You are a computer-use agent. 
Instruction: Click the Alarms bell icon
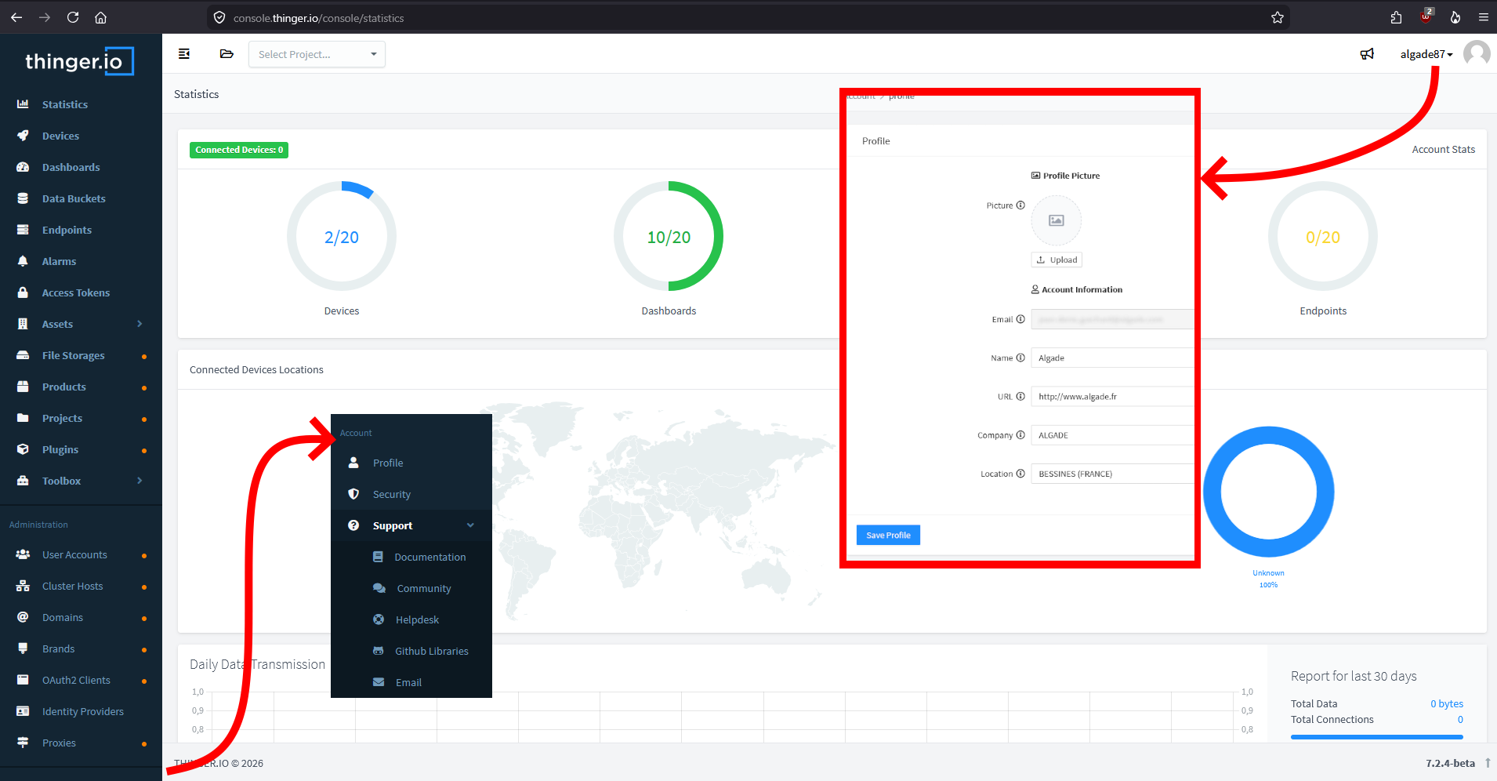click(x=23, y=261)
